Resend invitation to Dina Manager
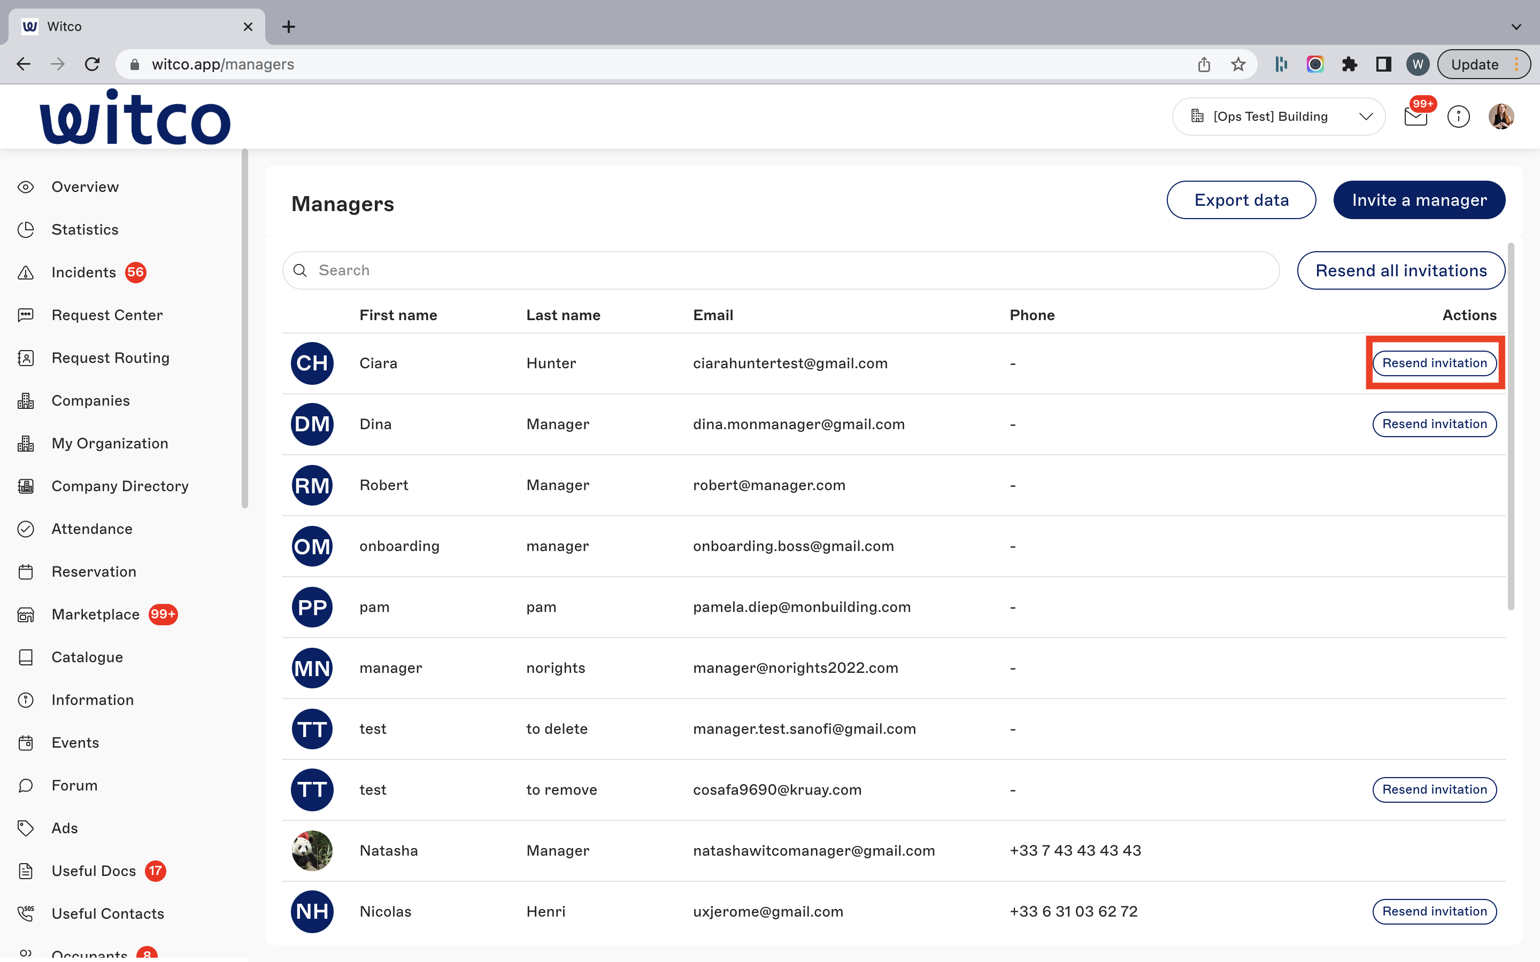The image size is (1540, 962). [x=1434, y=424]
